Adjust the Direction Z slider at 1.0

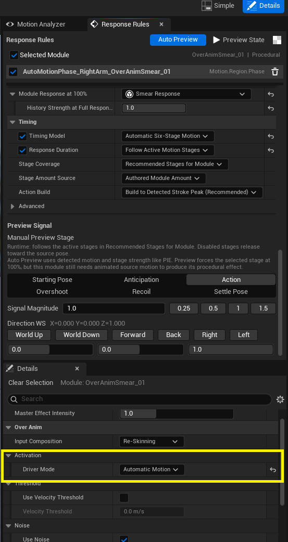click(231, 350)
